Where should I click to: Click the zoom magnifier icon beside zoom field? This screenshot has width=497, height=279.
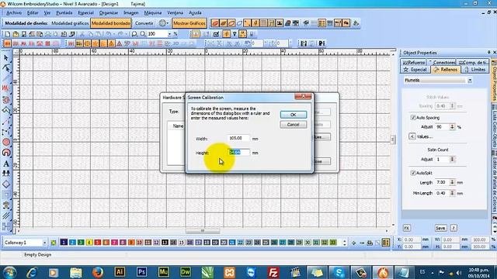(x=143, y=34)
